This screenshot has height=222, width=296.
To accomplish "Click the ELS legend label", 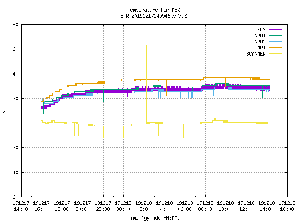I will [x=261, y=30].
